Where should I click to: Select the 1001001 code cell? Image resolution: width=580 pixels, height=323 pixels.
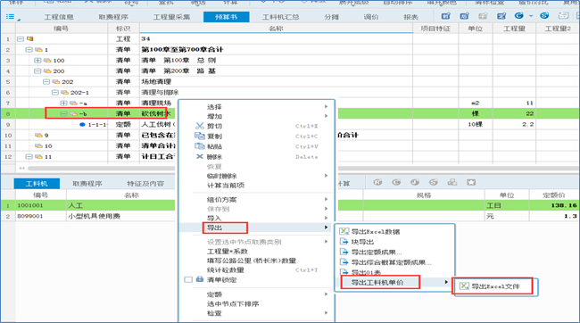click(x=41, y=205)
